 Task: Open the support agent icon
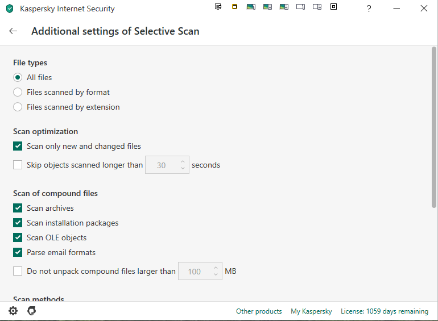click(x=31, y=311)
